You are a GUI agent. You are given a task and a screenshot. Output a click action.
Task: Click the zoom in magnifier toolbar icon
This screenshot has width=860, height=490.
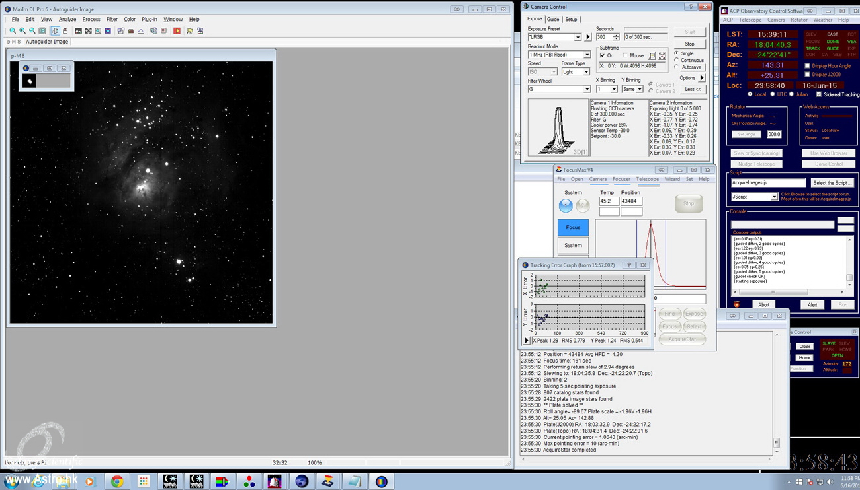tap(22, 31)
